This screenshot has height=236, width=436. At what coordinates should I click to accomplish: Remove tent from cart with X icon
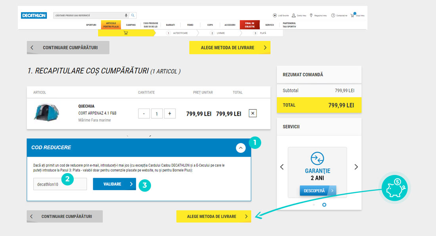[x=253, y=113]
